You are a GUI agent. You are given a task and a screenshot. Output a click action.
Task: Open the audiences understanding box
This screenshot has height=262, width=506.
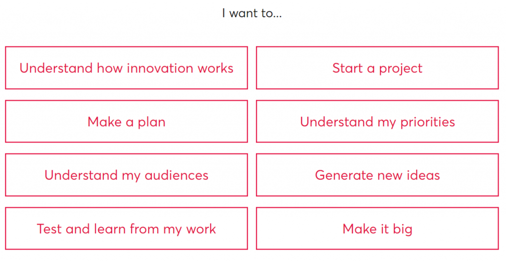(x=126, y=175)
